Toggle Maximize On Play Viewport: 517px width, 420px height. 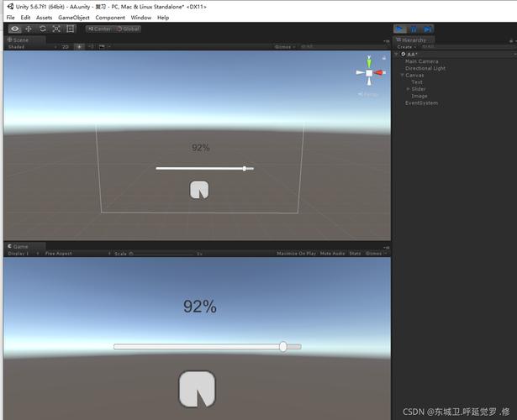point(296,254)
